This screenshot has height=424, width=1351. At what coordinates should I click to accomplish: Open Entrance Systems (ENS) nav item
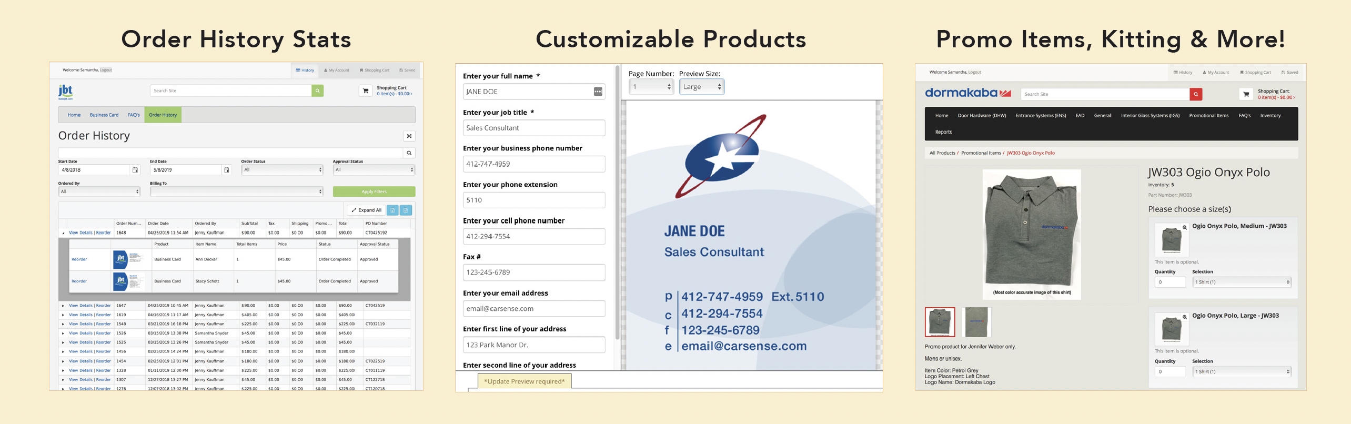[1041, 116]
